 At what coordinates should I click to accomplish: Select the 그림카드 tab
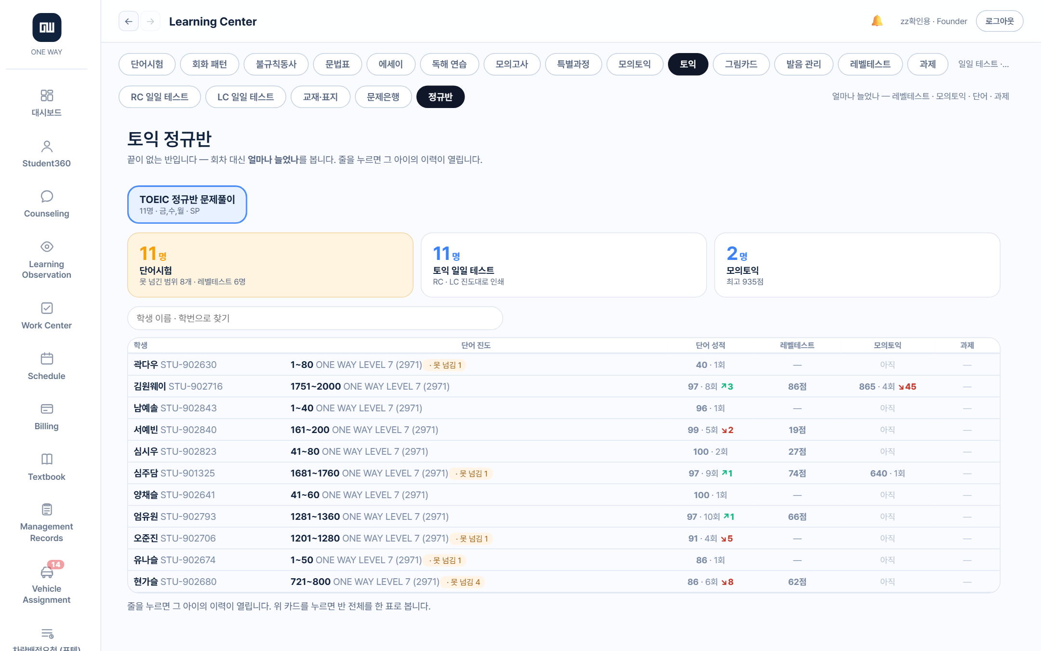(741, 64)
